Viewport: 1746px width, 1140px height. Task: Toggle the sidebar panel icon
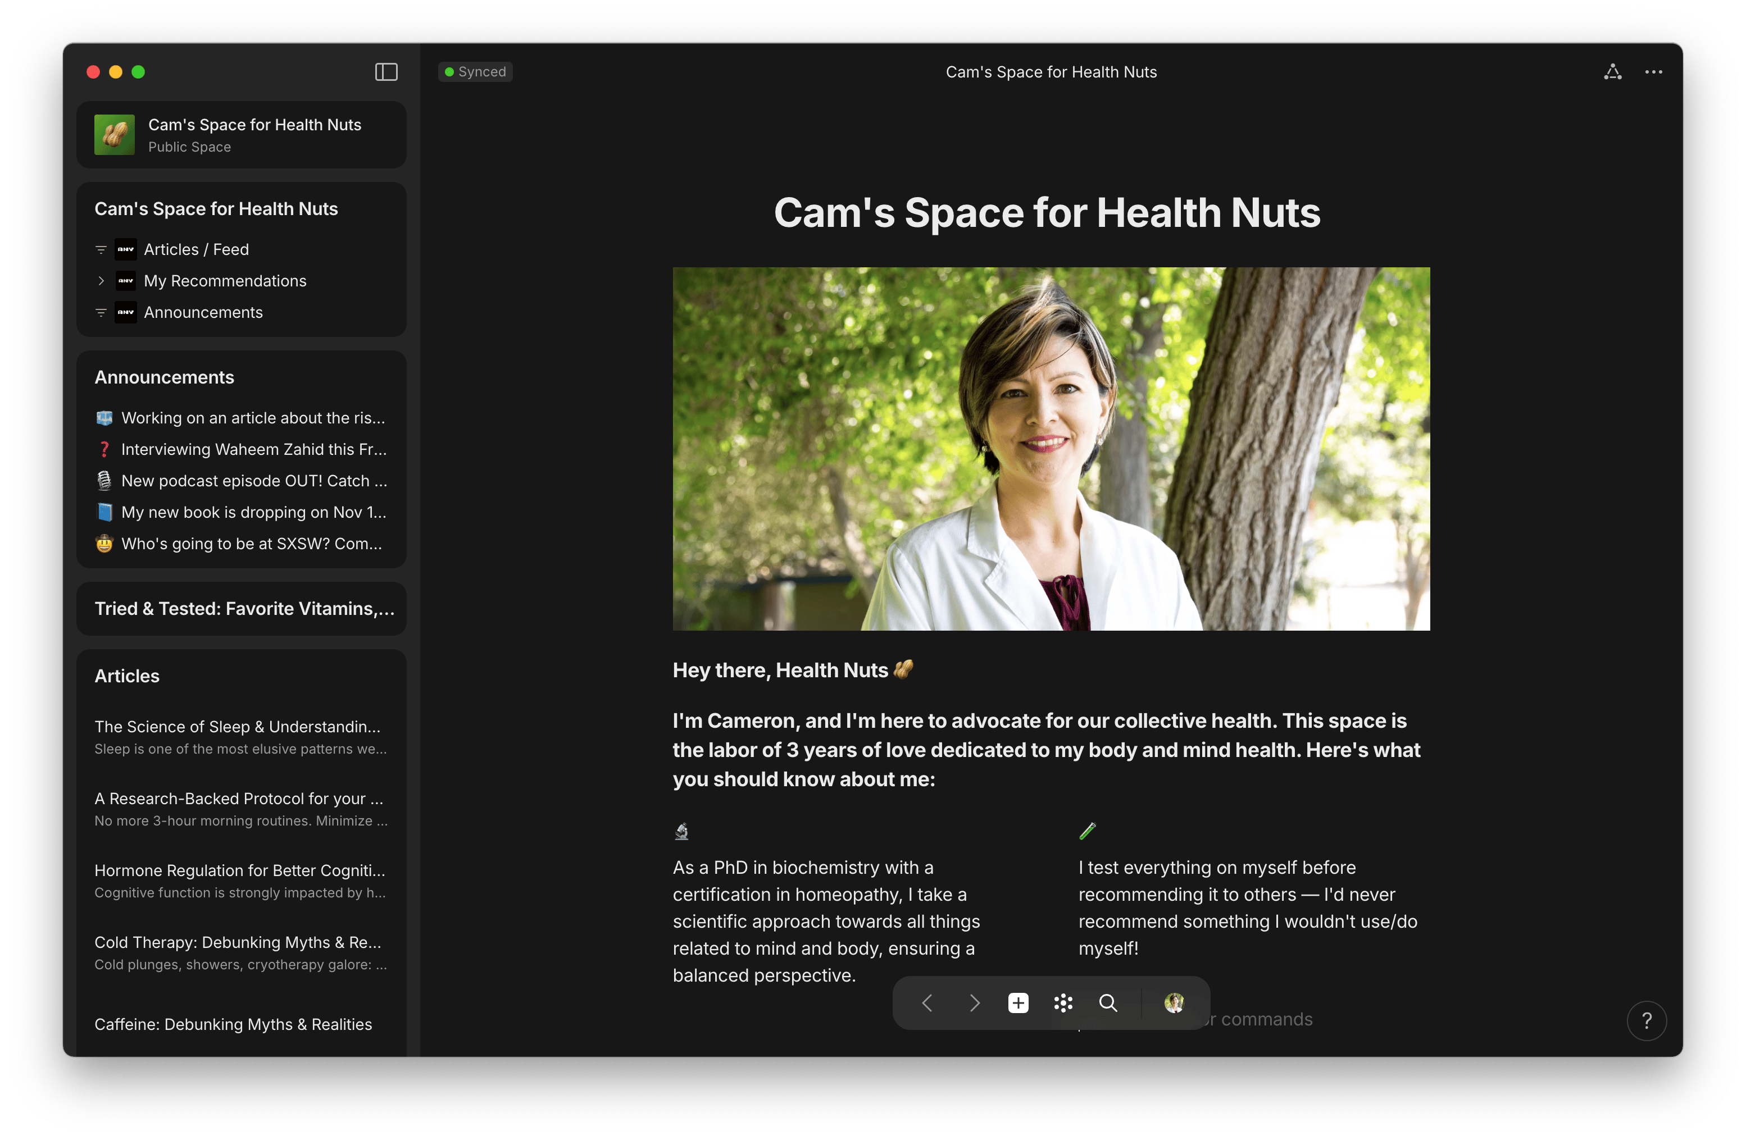coord(386,72)
